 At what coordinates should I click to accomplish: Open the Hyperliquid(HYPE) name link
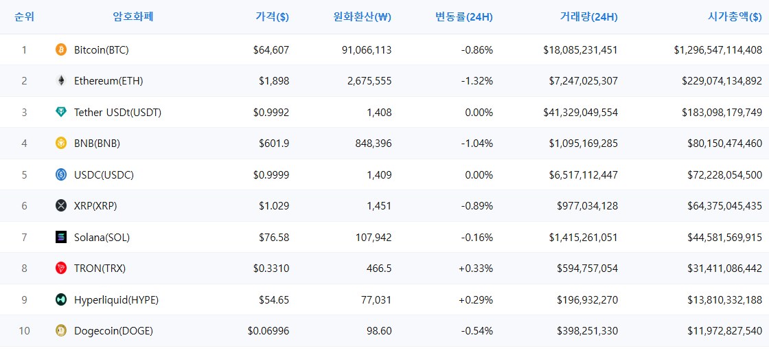pos(116,299)
